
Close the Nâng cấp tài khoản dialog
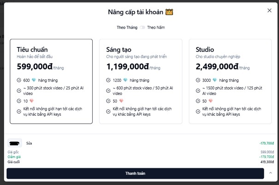[269, 11]
